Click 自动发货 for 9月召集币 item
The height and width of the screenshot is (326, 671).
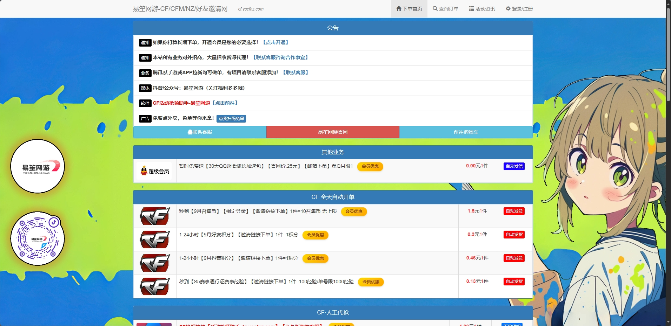pos(514,211)
